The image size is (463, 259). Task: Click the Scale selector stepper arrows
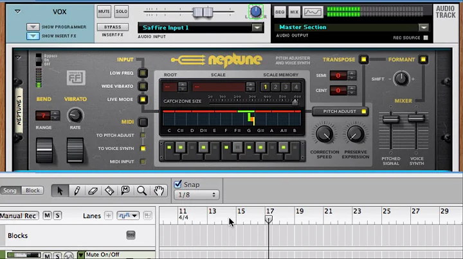250,87
